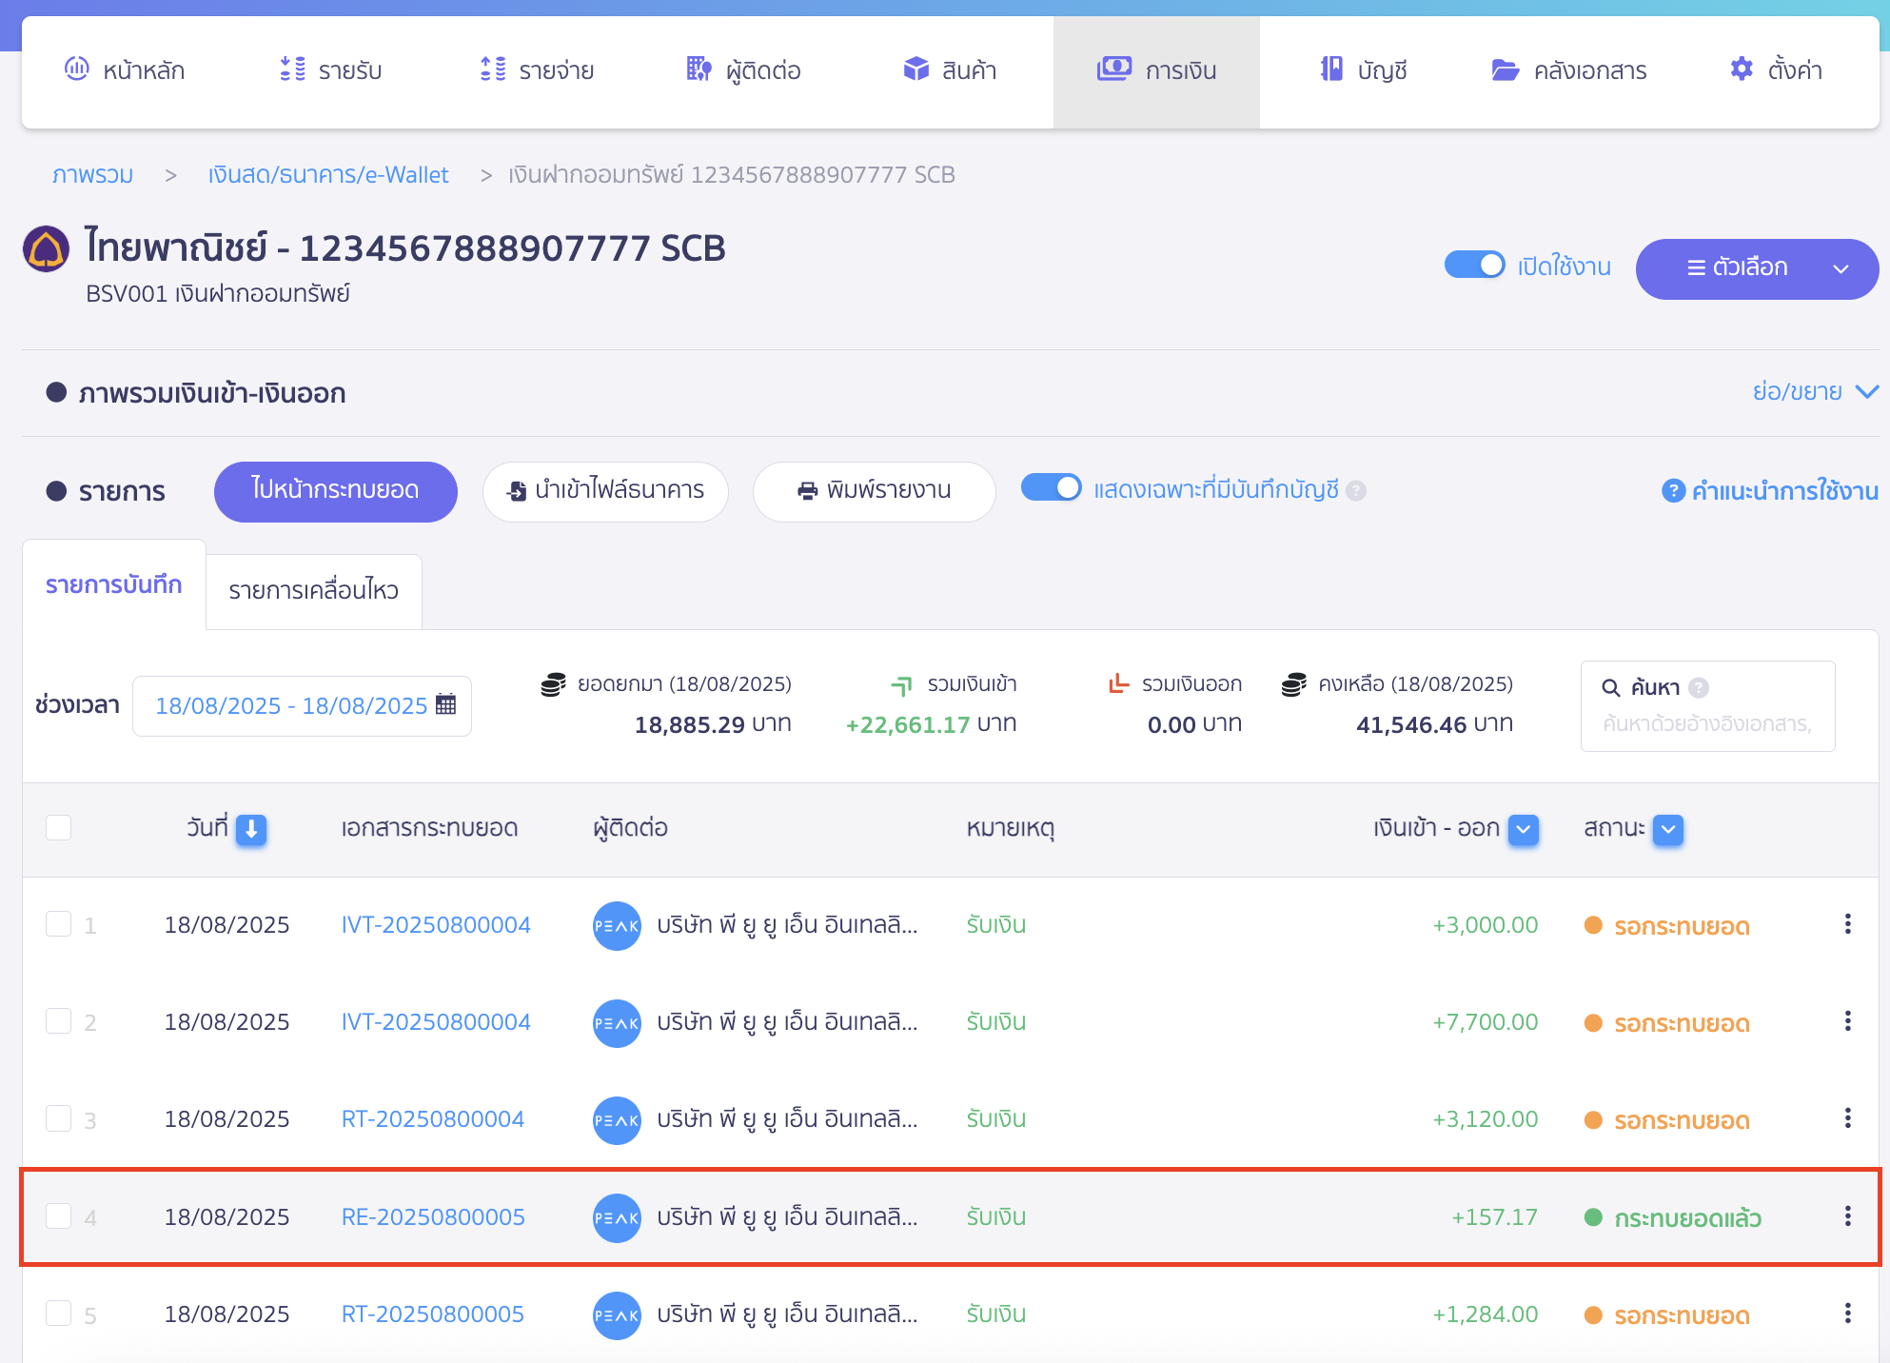This screenshot has height=1363, width=1890.
Task: Click the search field ค้นหาด้วยอ้างอิงเอกสาร
Action: pos(1707,724)
